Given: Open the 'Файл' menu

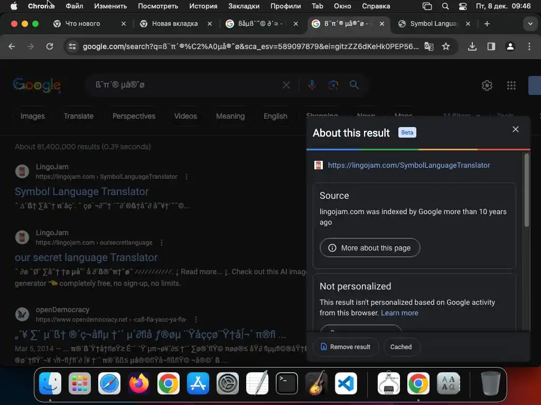Looking at the screenshot, I should 74,6.
